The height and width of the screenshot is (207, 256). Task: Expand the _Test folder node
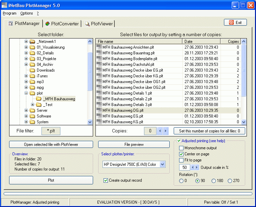32,104
